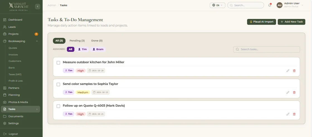Click the date 2026-10-20 calendar chip
The image size is (312, 137).
96,70
